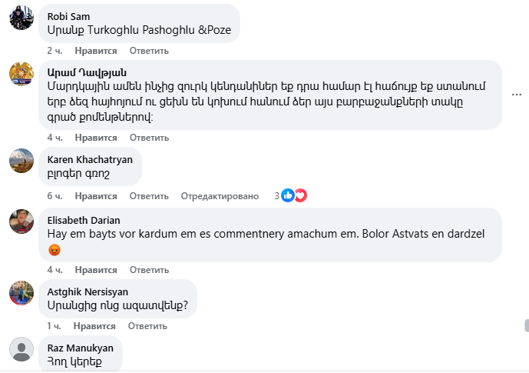Open Elisabeth Darian's avatar image
529x373 pixels.
21,221
